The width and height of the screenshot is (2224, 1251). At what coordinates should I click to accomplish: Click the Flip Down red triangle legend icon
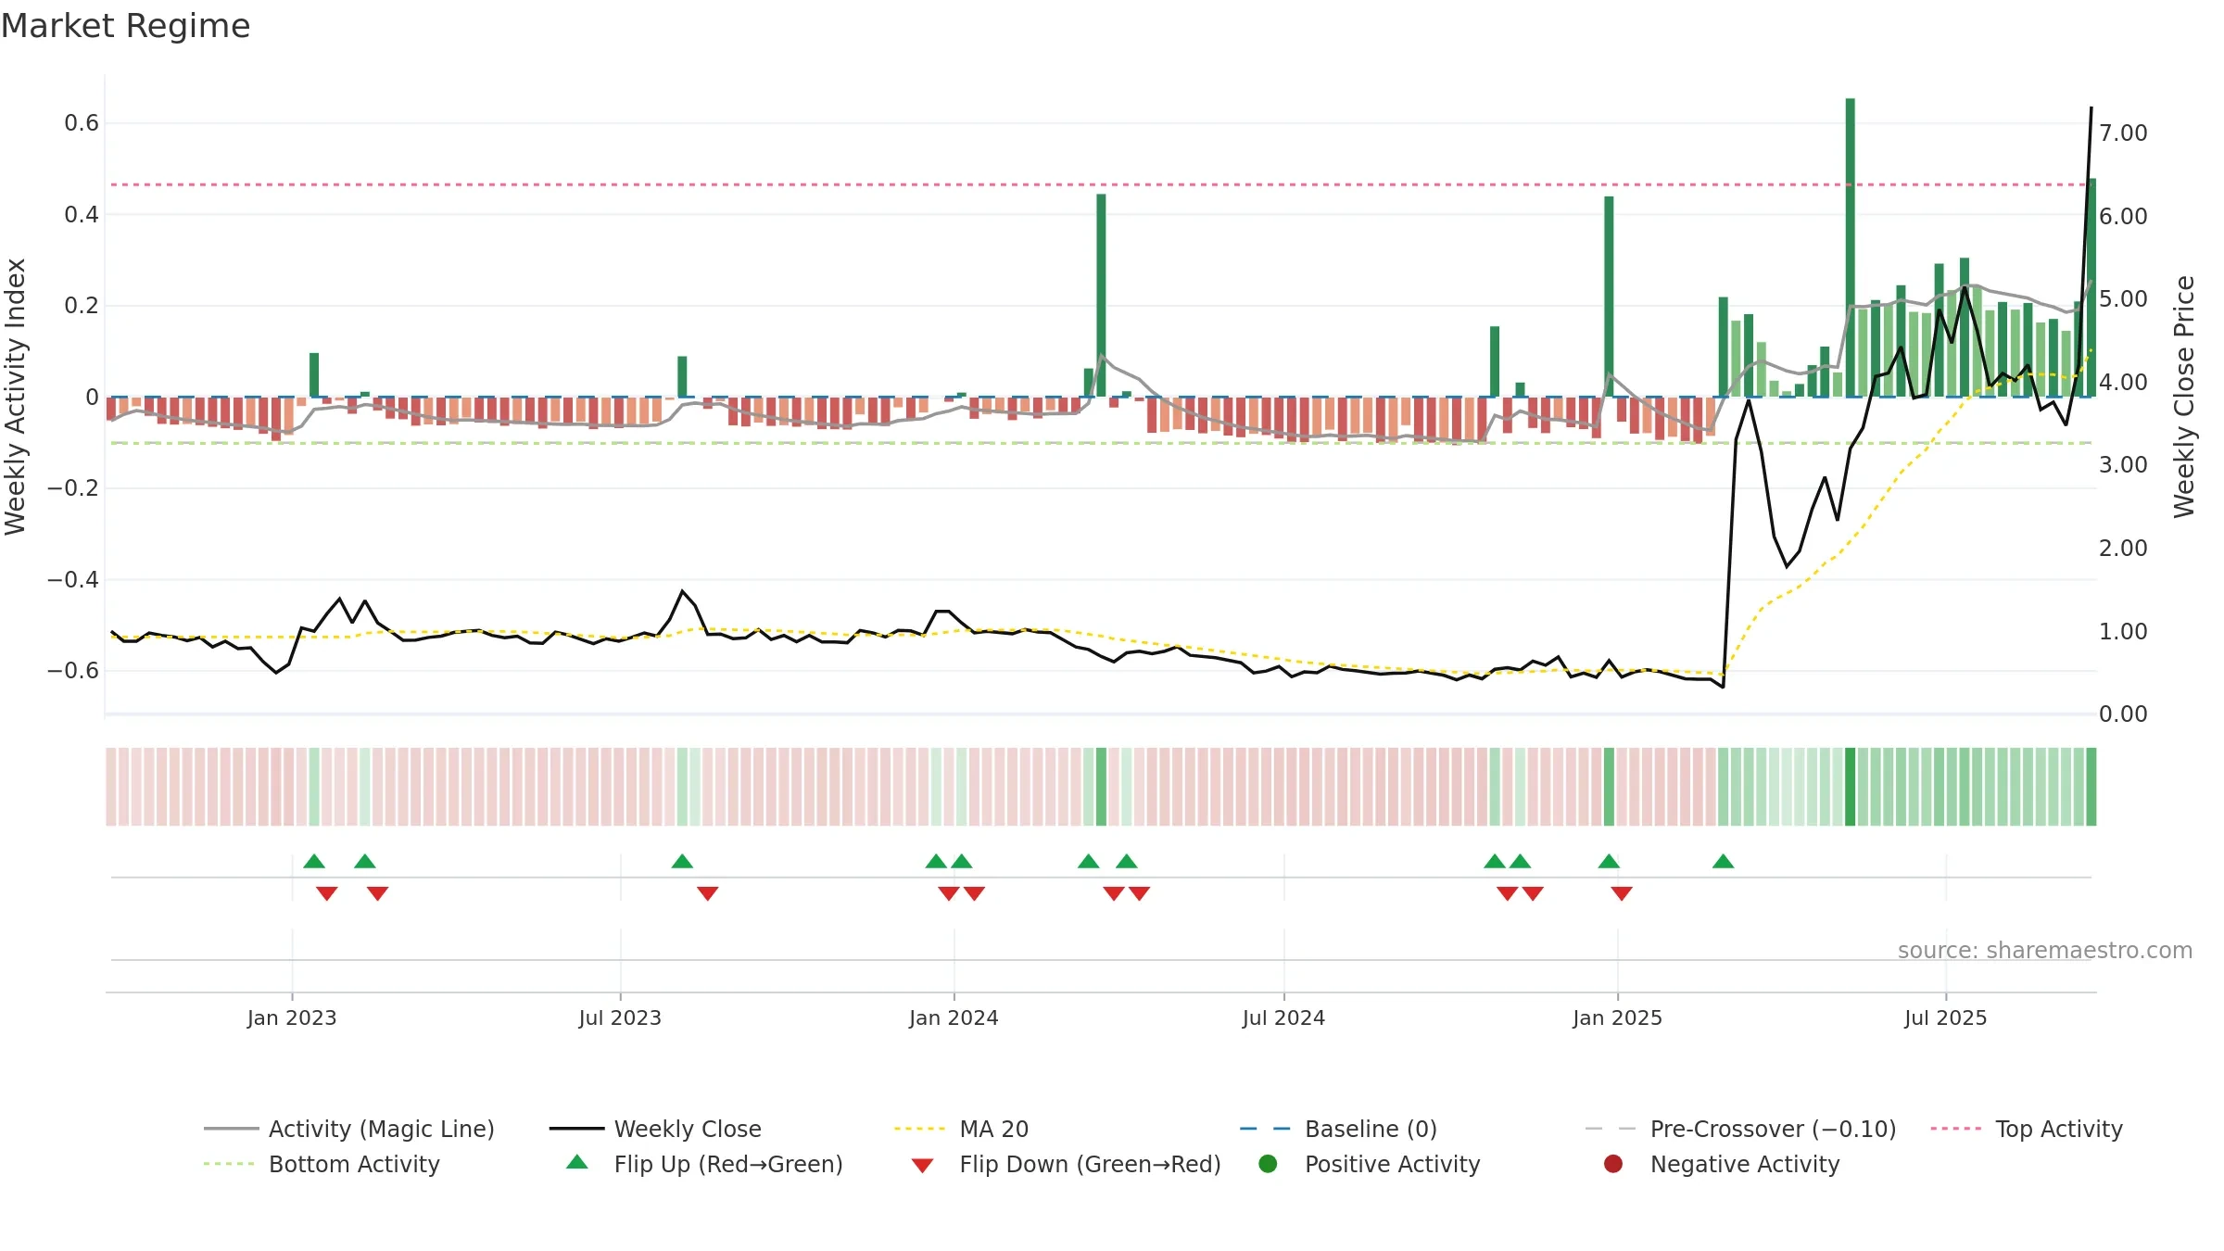click(922, 1166)
